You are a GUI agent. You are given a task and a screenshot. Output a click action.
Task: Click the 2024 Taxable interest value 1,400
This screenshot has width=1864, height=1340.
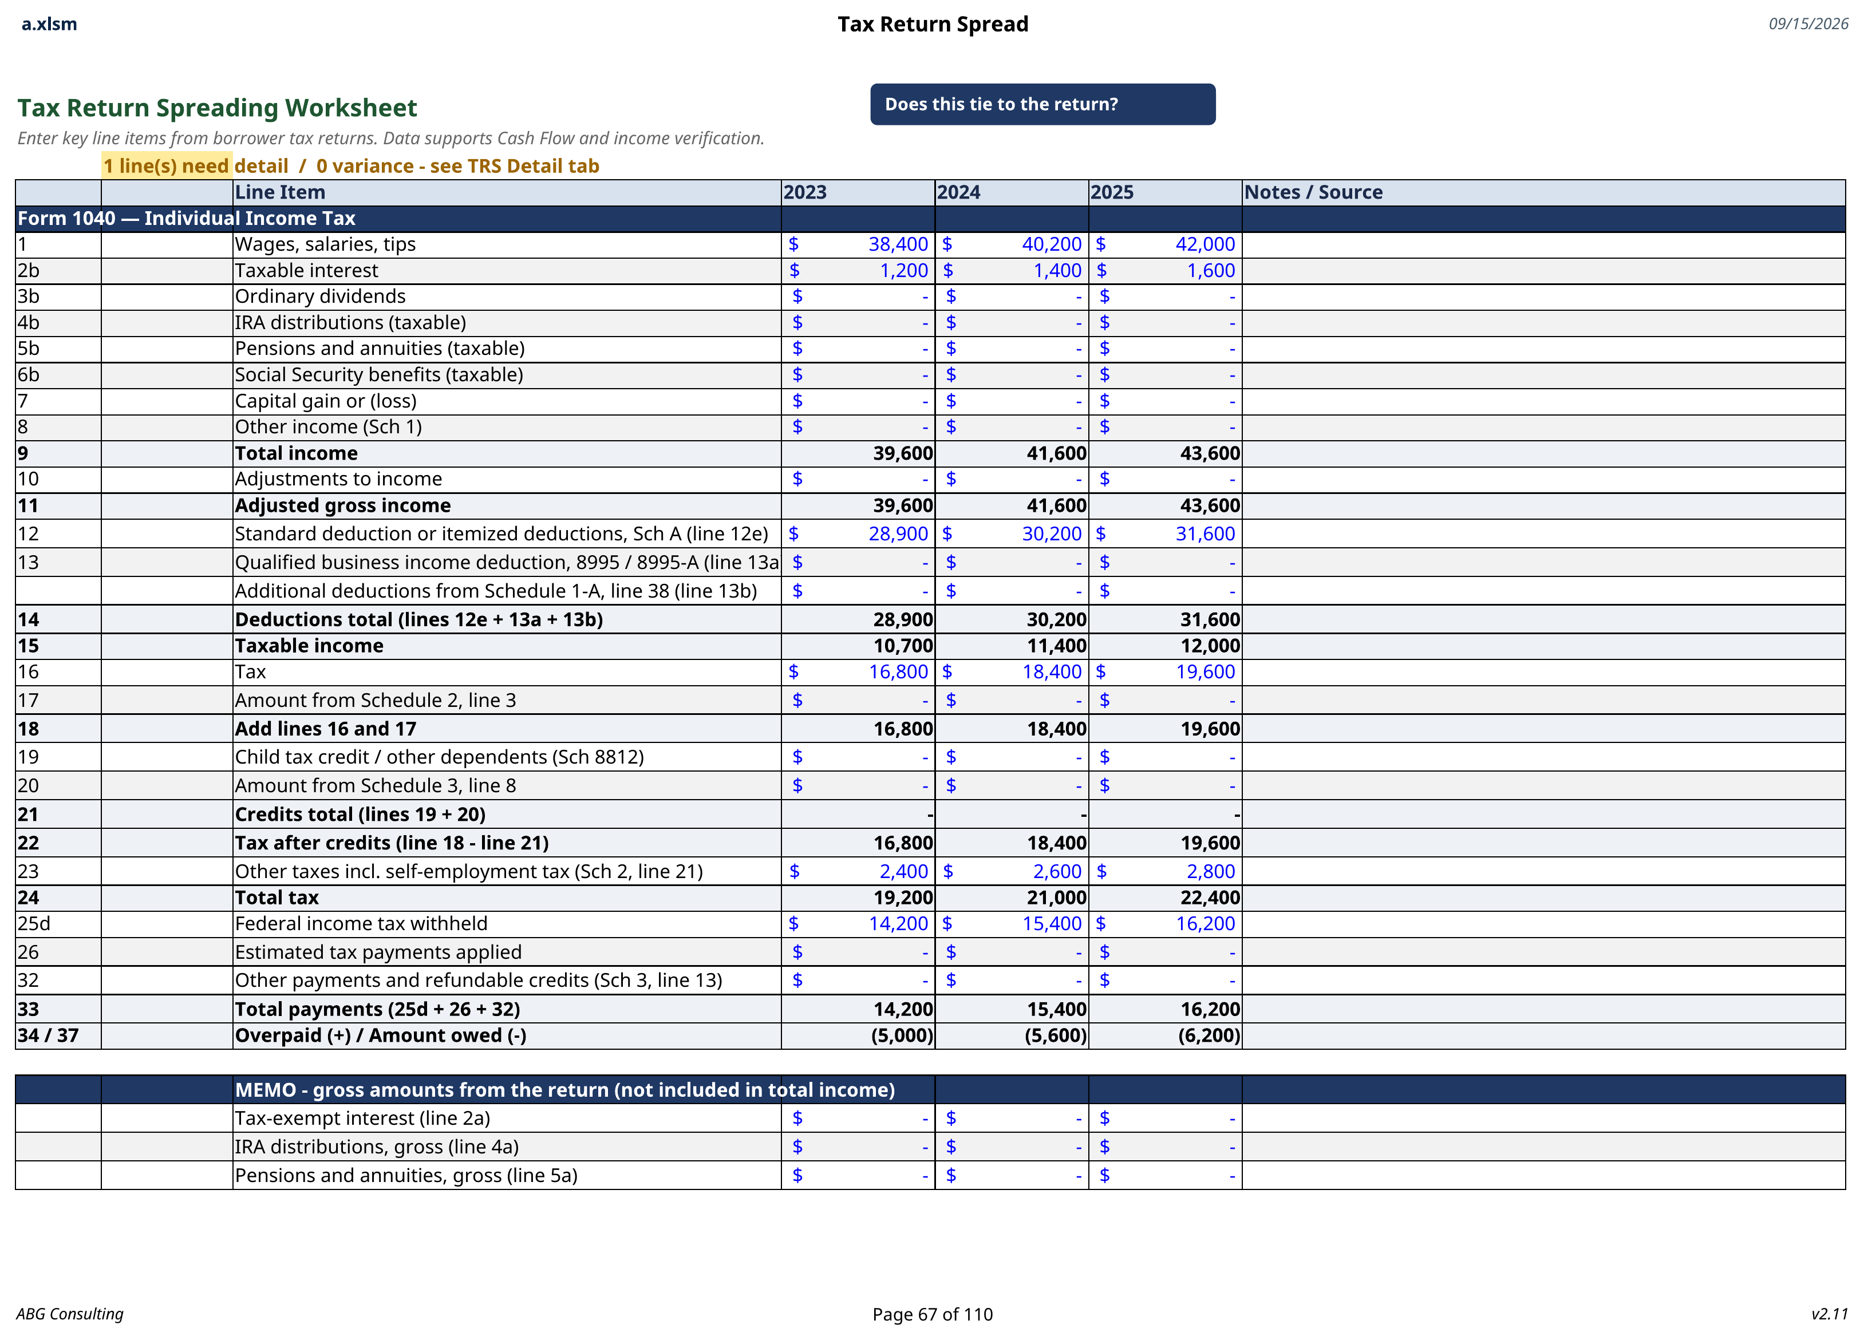(1011, 270)
